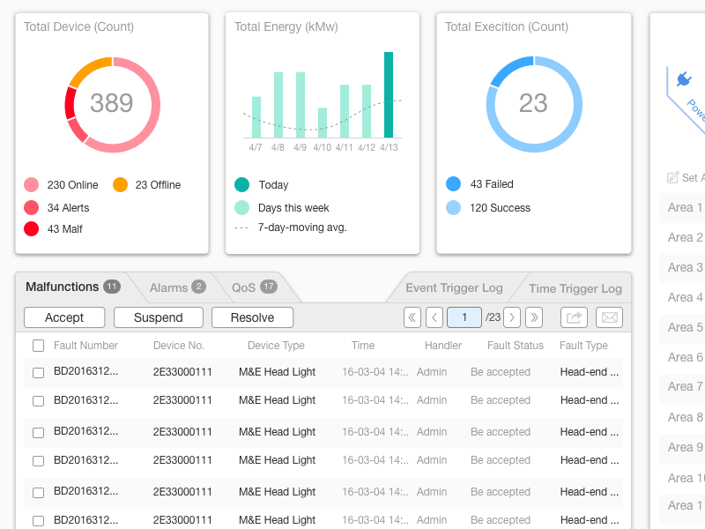Go to previous page arrow

point(434,317)
